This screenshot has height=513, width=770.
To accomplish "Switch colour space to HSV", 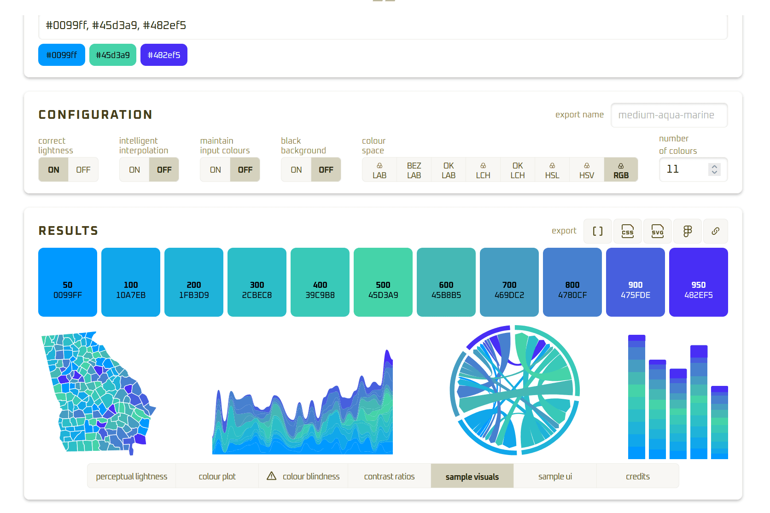I will (x=586, y=169).
